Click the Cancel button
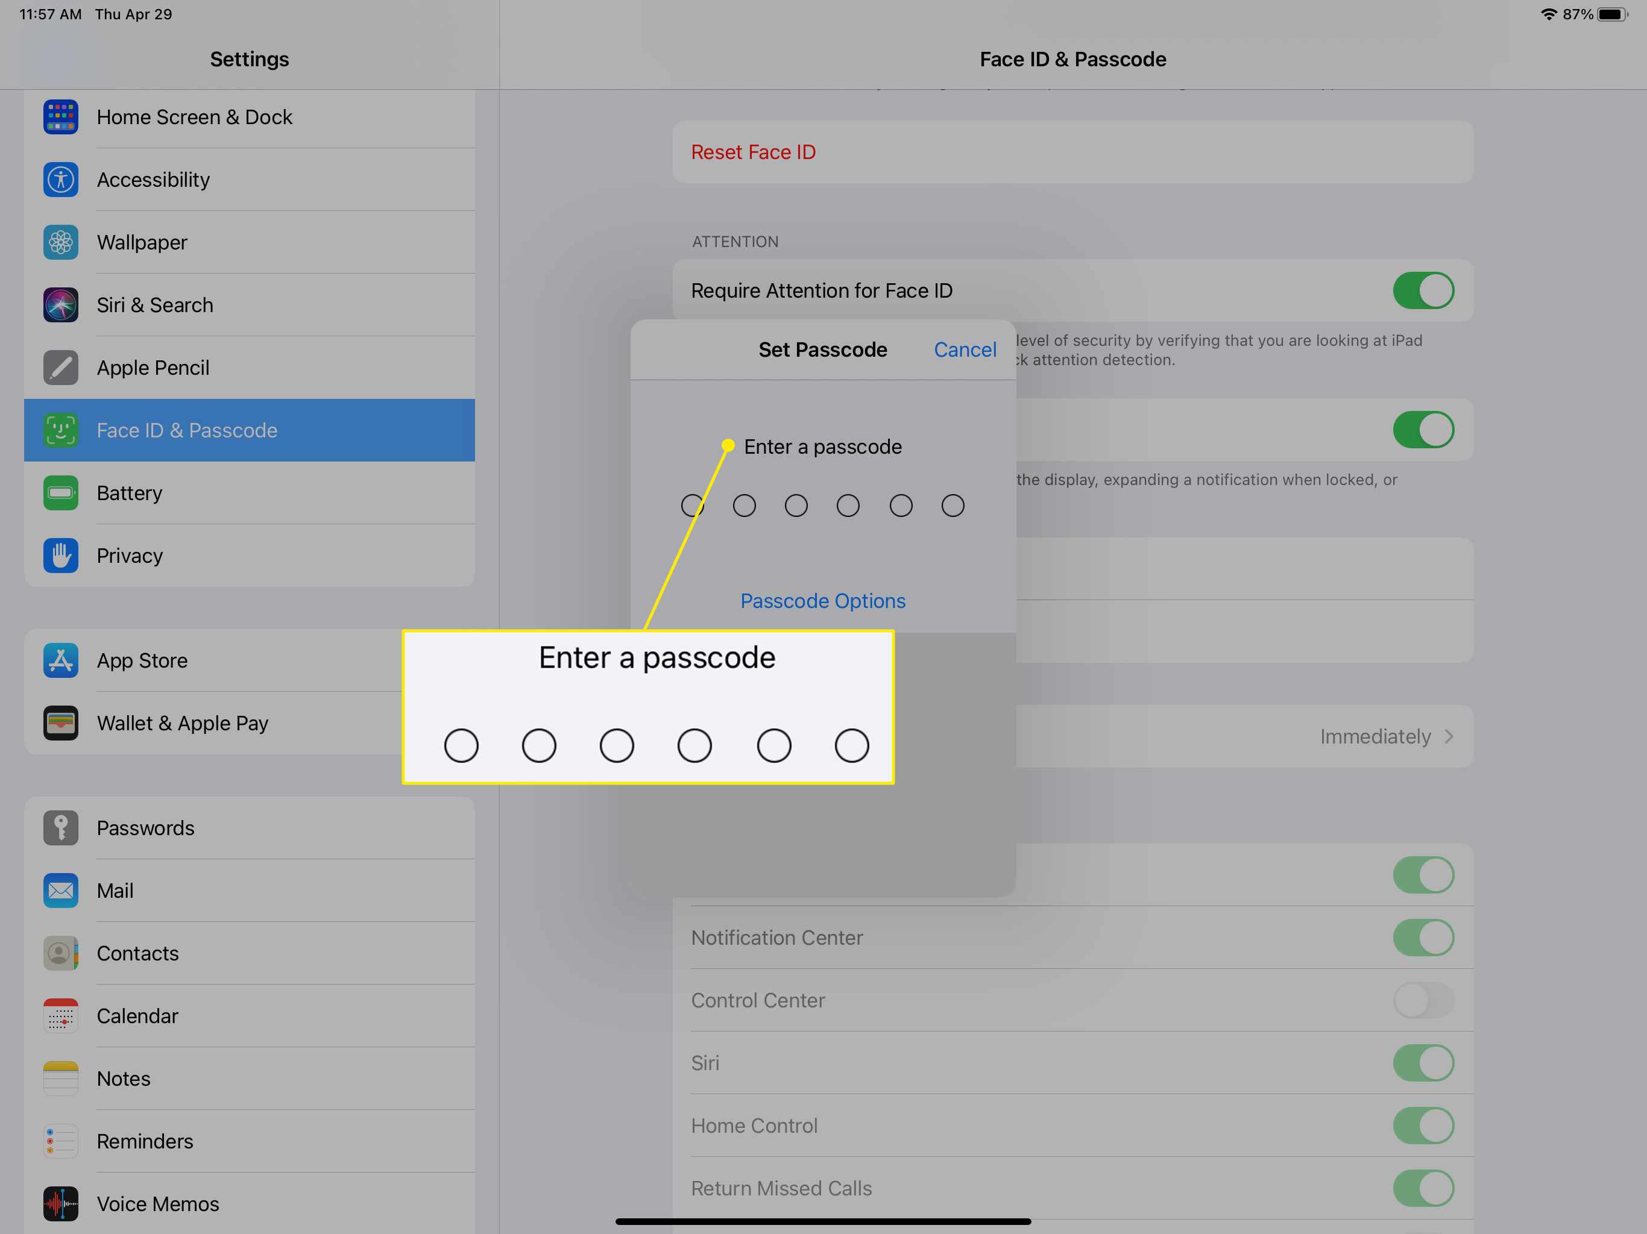The height and width of the screenshot is (1234, 1647). click(965, 349)
